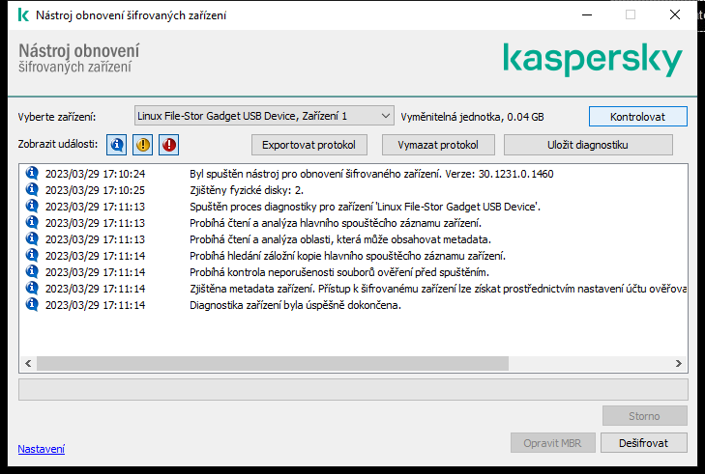Click the Kontrolovat button

coord(637,117)
